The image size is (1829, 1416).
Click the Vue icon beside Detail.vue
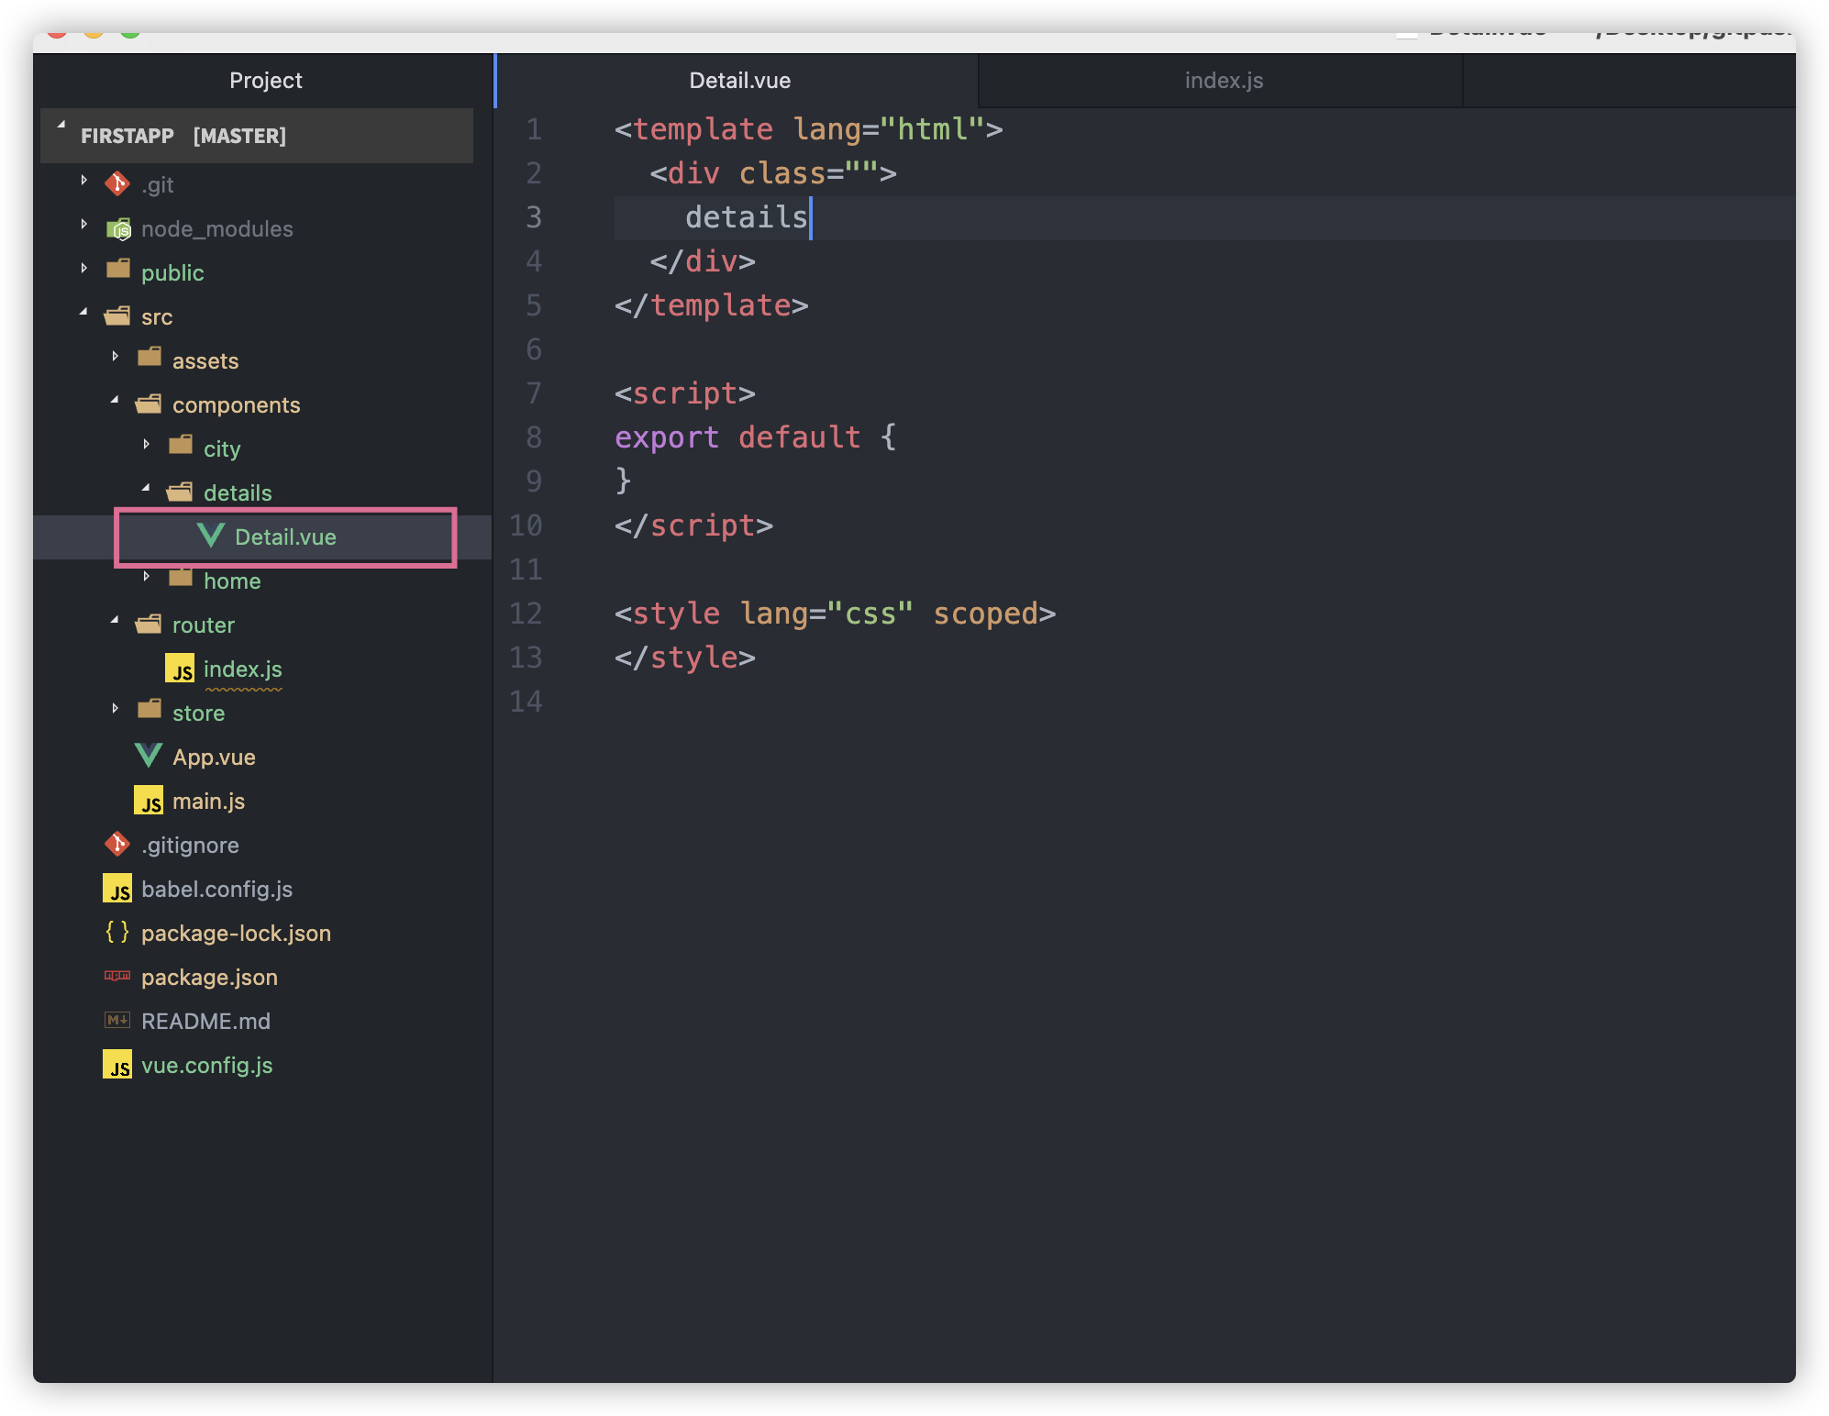[211, 536]
